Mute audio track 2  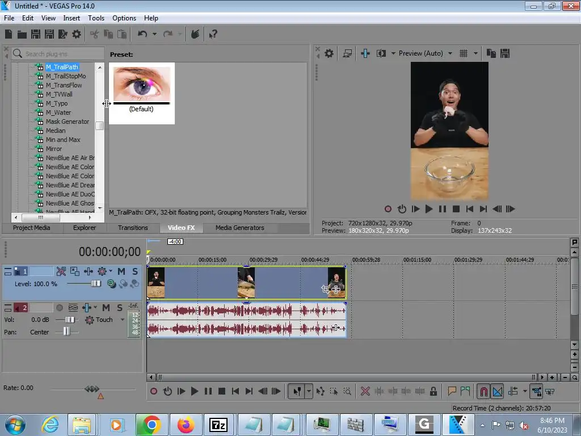pyautogui.click(x=106, y=308)
